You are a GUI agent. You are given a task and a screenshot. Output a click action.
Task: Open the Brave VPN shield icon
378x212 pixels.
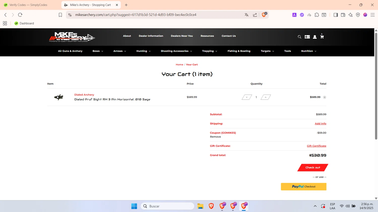358,15
